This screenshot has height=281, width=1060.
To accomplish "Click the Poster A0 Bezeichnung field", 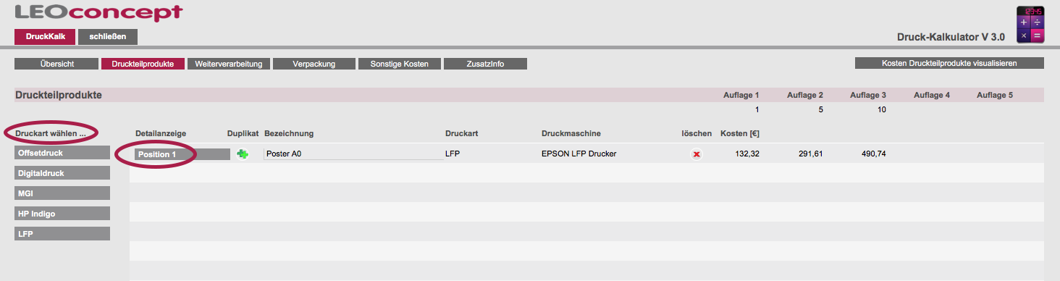I will tap(353, 154).
